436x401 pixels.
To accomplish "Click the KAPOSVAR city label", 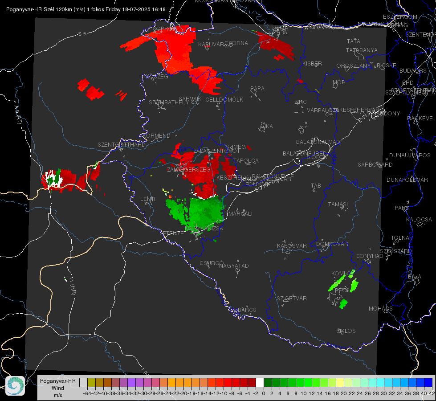I will pyautogui.click(x=292, y=246).
